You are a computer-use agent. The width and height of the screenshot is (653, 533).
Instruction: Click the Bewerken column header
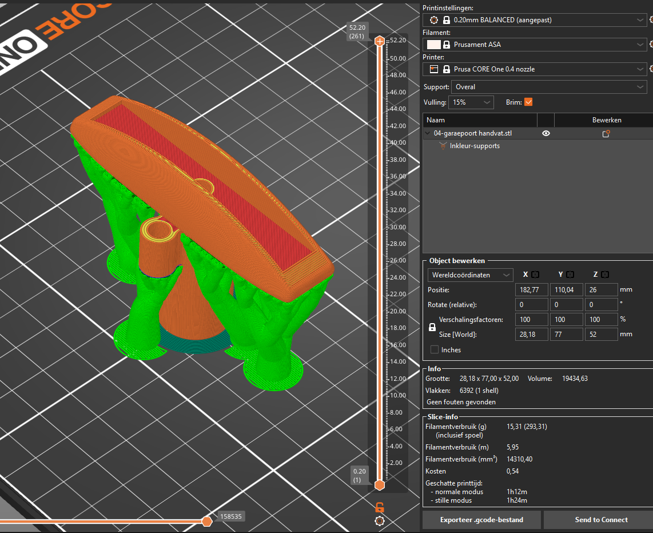pyautogui.click(x=606, y=120)
